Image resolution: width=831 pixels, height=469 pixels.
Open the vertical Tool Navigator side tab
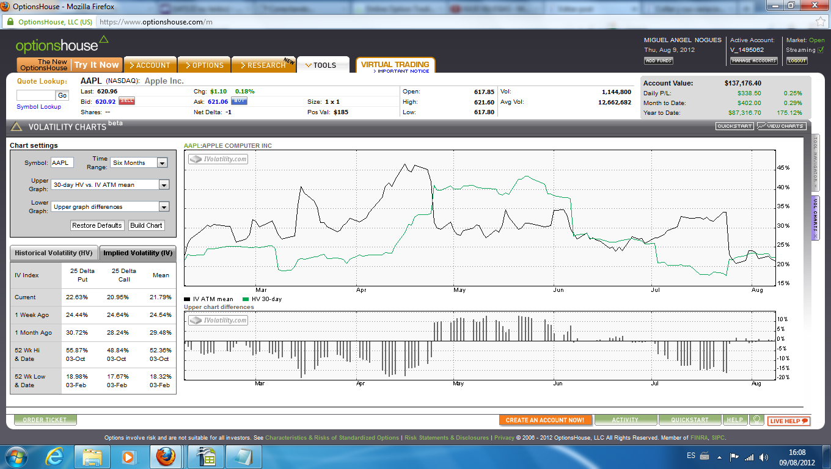tap(815, 164)
